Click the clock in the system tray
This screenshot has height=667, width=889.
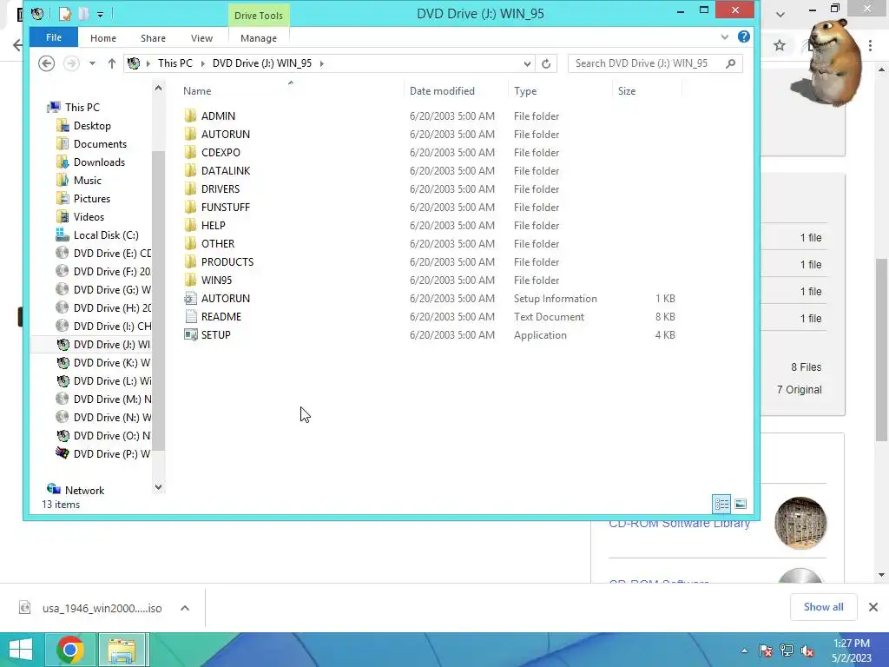click(852, 650)
